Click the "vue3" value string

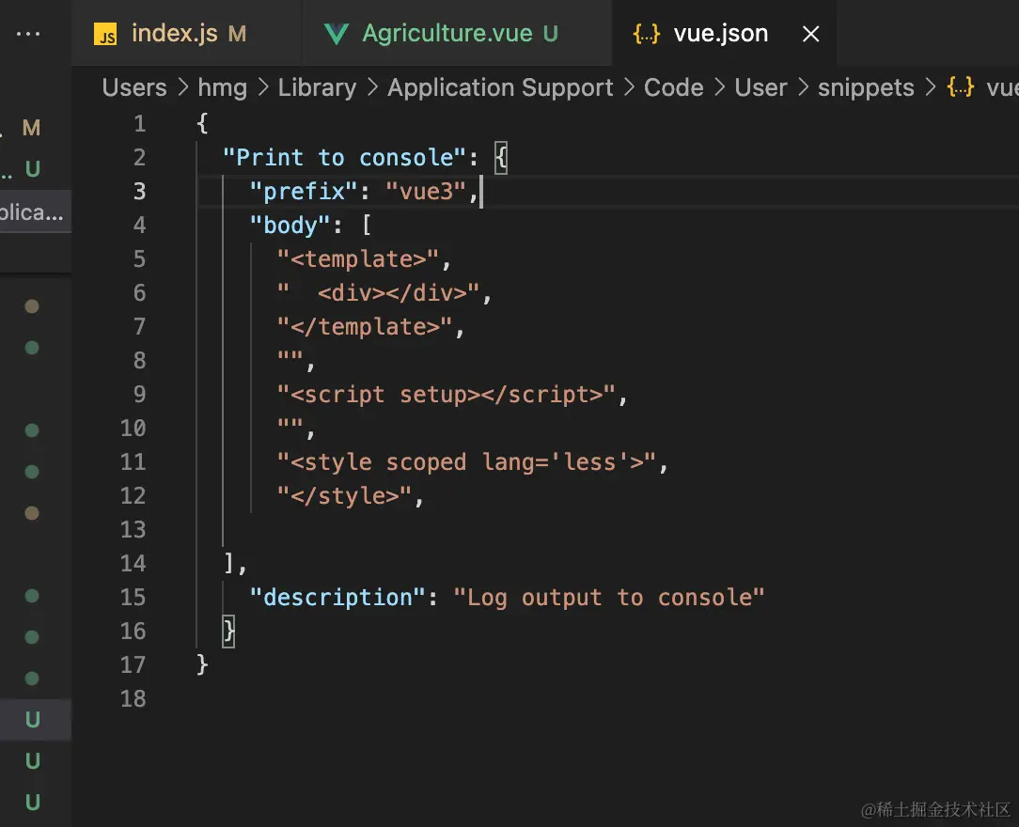tap(426, 191)
